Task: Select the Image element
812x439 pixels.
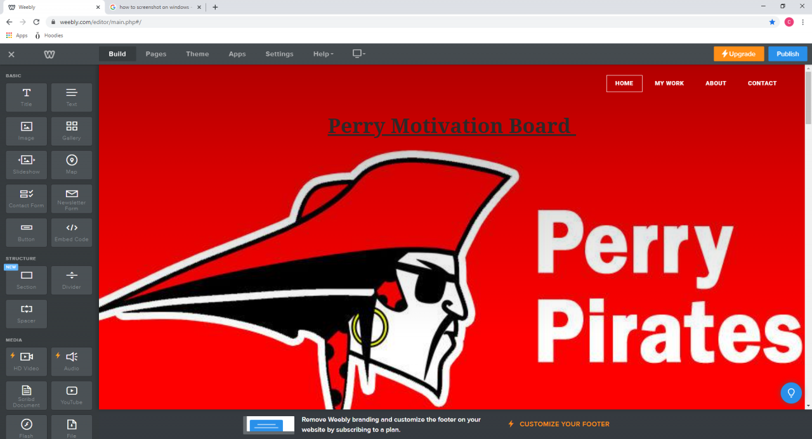Action: (27, 131)
